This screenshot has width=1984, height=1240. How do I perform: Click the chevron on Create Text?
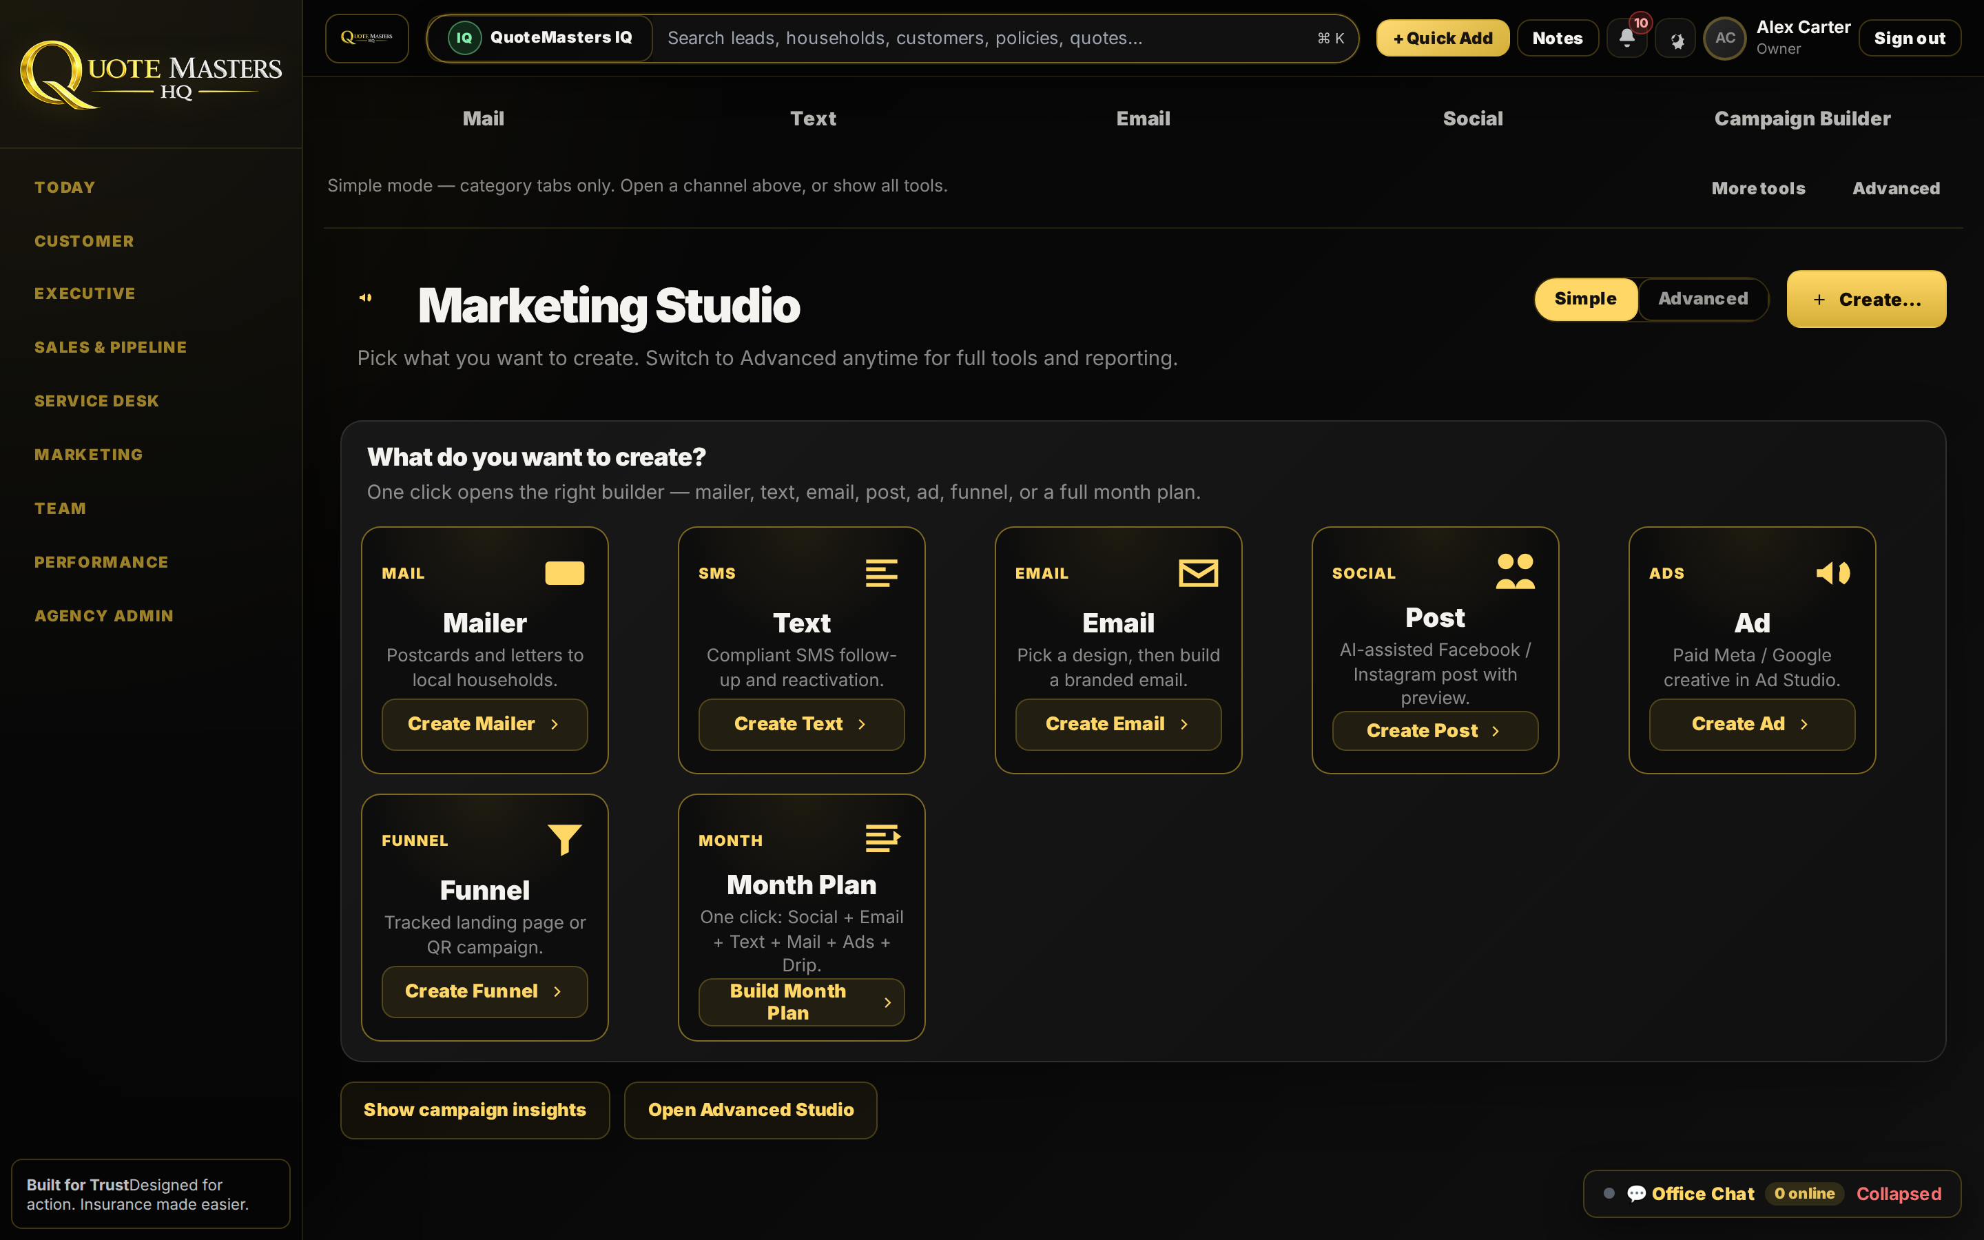[x=862, y=724]
